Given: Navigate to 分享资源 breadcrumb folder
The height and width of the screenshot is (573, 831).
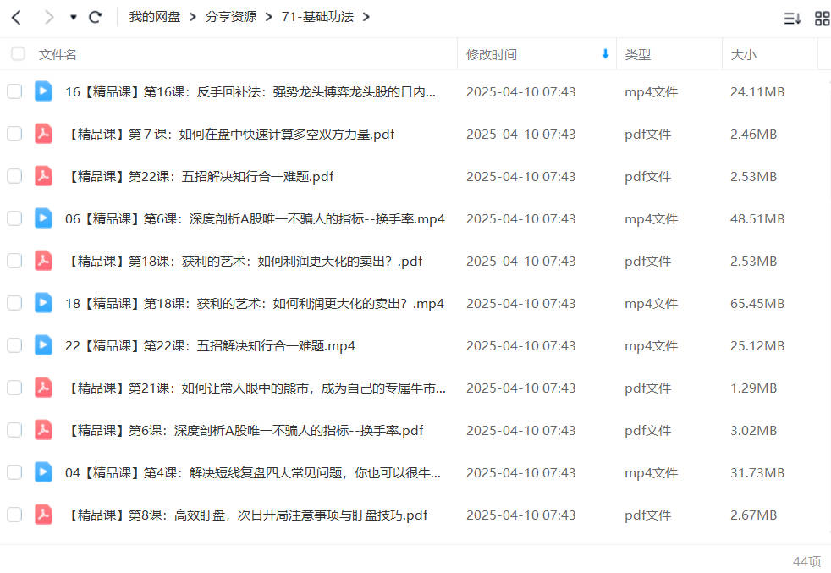Looking at the screenshot, I should click(230, 17).
